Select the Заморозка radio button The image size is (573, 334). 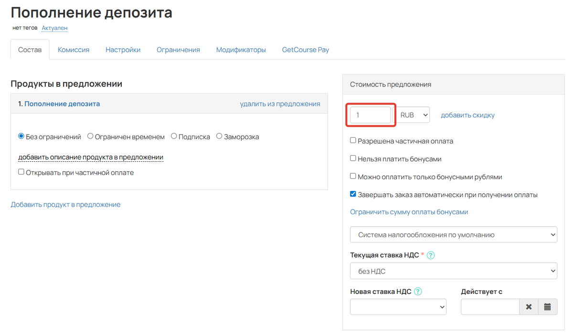click(219, 136)
